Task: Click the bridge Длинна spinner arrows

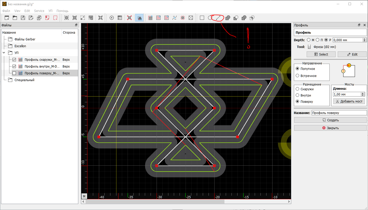Action: [363, 94]
